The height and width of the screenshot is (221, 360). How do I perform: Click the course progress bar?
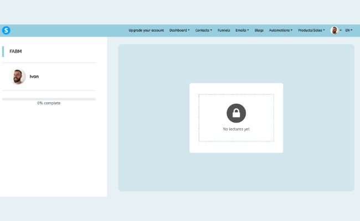coord(49,99)
